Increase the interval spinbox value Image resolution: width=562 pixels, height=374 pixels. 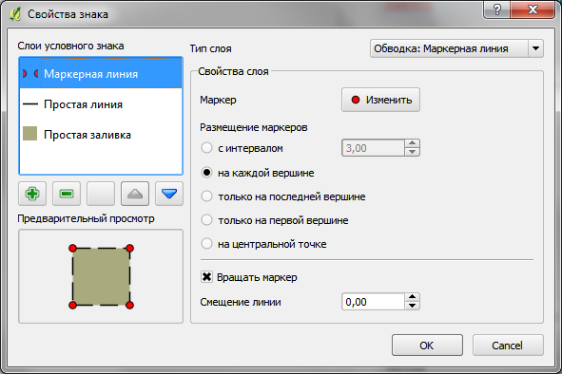[412, 143]
